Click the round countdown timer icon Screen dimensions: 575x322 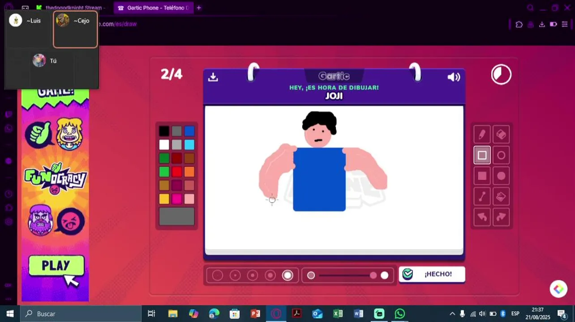tap(501, 74)
